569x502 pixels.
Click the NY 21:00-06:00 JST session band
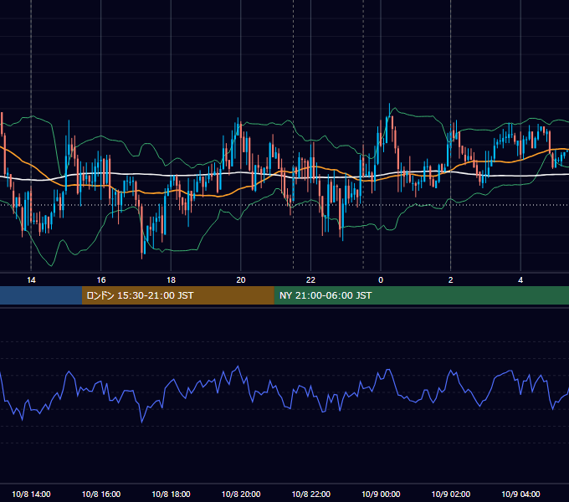(421, 295)
